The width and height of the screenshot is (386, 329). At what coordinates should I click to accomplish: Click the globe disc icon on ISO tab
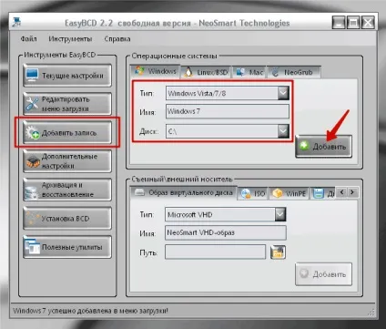[x=246, y=193]
